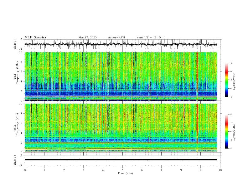Image resolution: width=248 pixels, height=191 pixels.
Task: Select the date text "Mar.17, 2020"
Action: (x=87, y=37)
